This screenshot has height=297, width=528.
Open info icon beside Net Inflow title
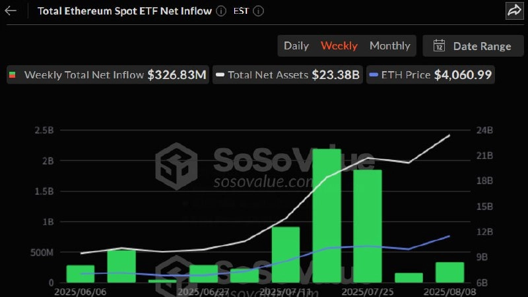pos(221,11)
